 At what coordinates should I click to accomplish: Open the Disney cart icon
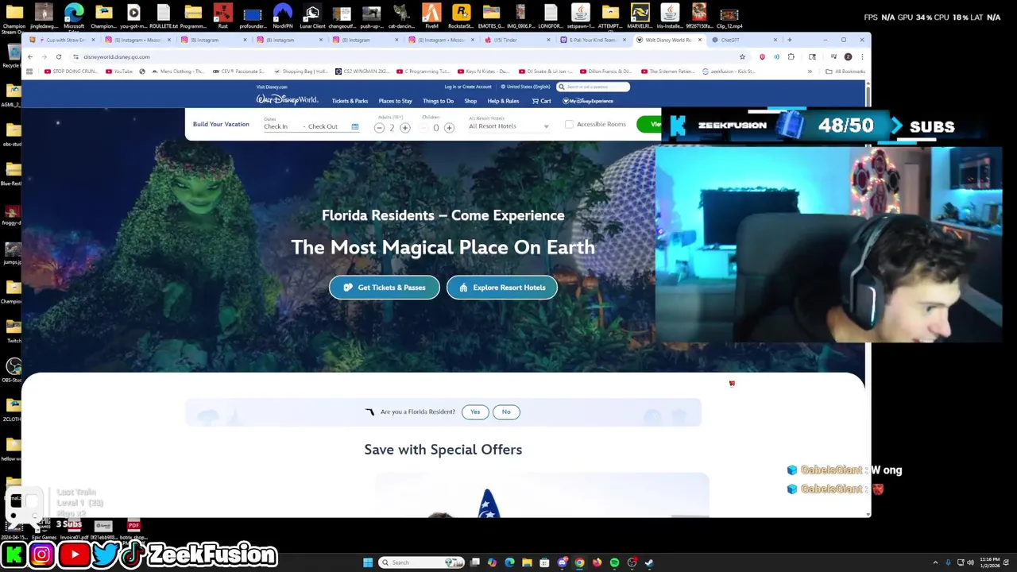coord(541,101)
